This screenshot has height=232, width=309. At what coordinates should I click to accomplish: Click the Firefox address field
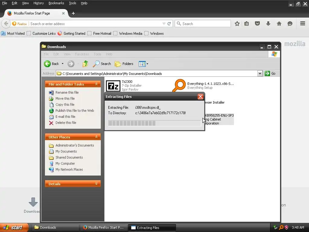(96, 24)
